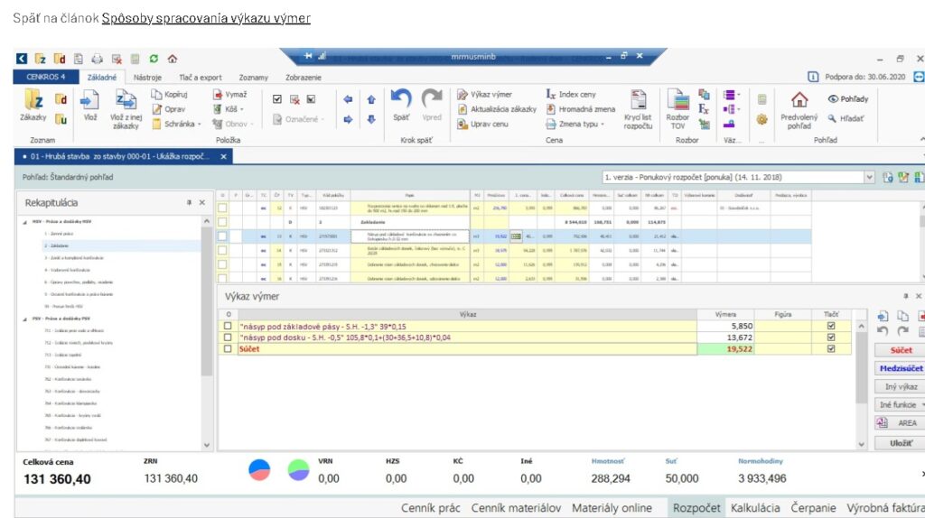Click Predvolený pohľad home icon
The height and width of the screenshot is (518, 925).
click(799, 109)
